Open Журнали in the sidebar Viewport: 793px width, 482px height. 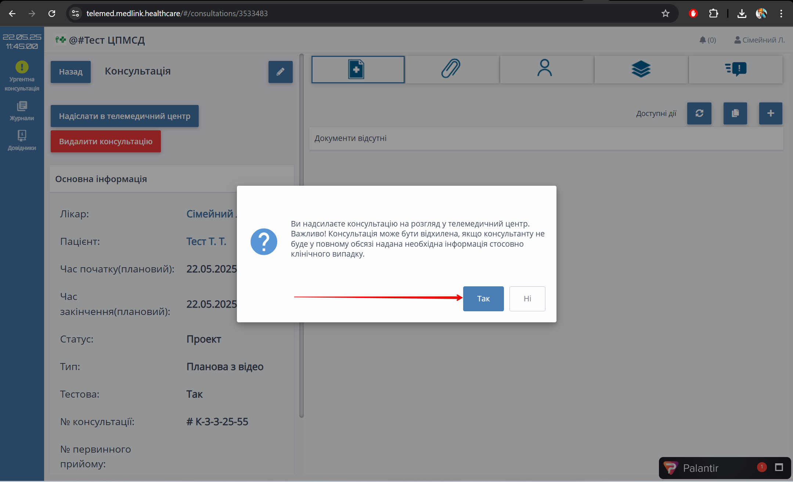click(x=22, y=111)
